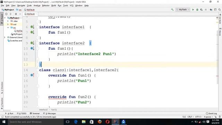The width and height of the screenshot is (222, 125).
Task: Expand External Libraries node
Action: (x=5, y=37)
